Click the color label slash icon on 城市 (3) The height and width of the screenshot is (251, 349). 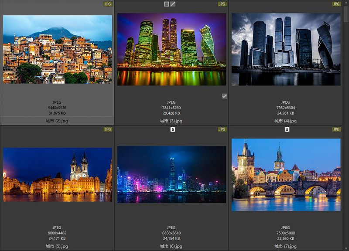173,4
